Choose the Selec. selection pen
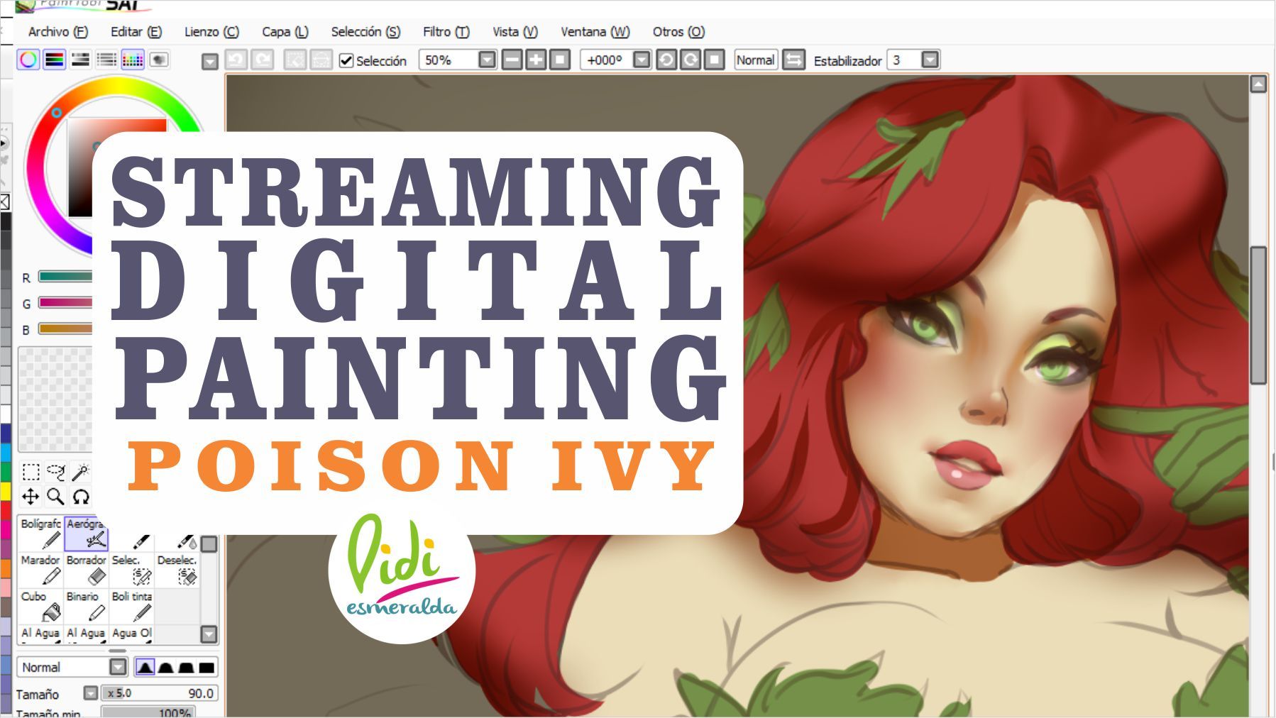The height and width of the screenshot is (718, 1276). pyautogui.click(x=131, y=570)
